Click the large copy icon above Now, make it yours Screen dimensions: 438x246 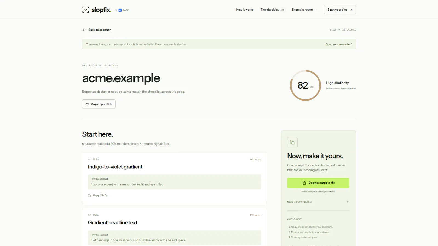tap(292, 142)
